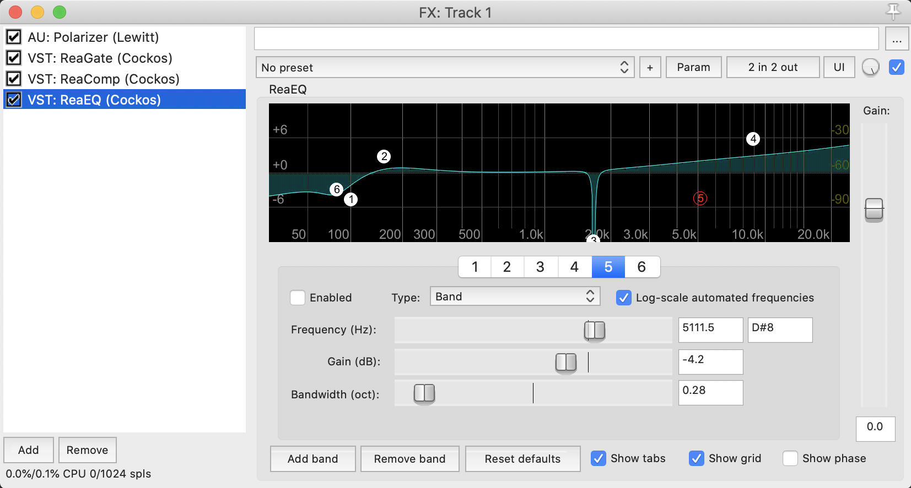Click band point 1 on EQ graph
Image resolution: width=911 pixels, height=488 pixels.
[x=351, y=199]
